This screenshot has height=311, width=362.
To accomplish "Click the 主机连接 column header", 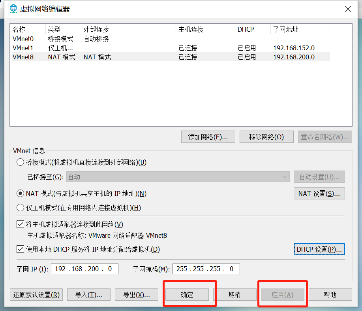I will 205,29.
